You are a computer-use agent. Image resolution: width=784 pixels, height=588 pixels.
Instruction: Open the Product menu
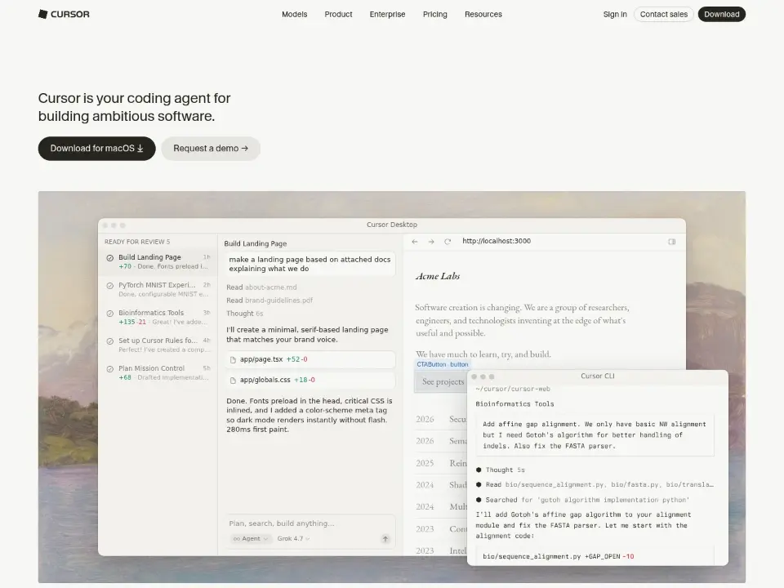coord(338,15)
